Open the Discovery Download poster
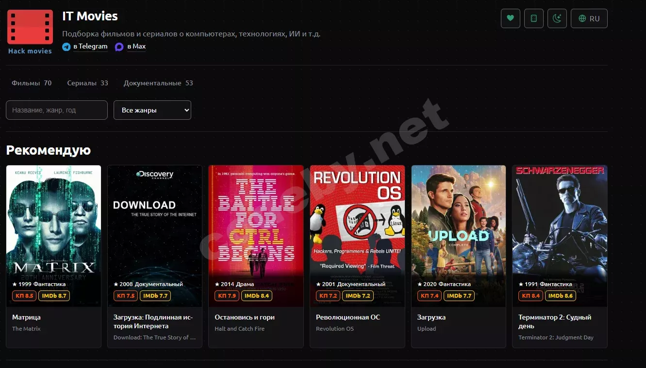Screen dimensions: 646x368 pos(155,236)
